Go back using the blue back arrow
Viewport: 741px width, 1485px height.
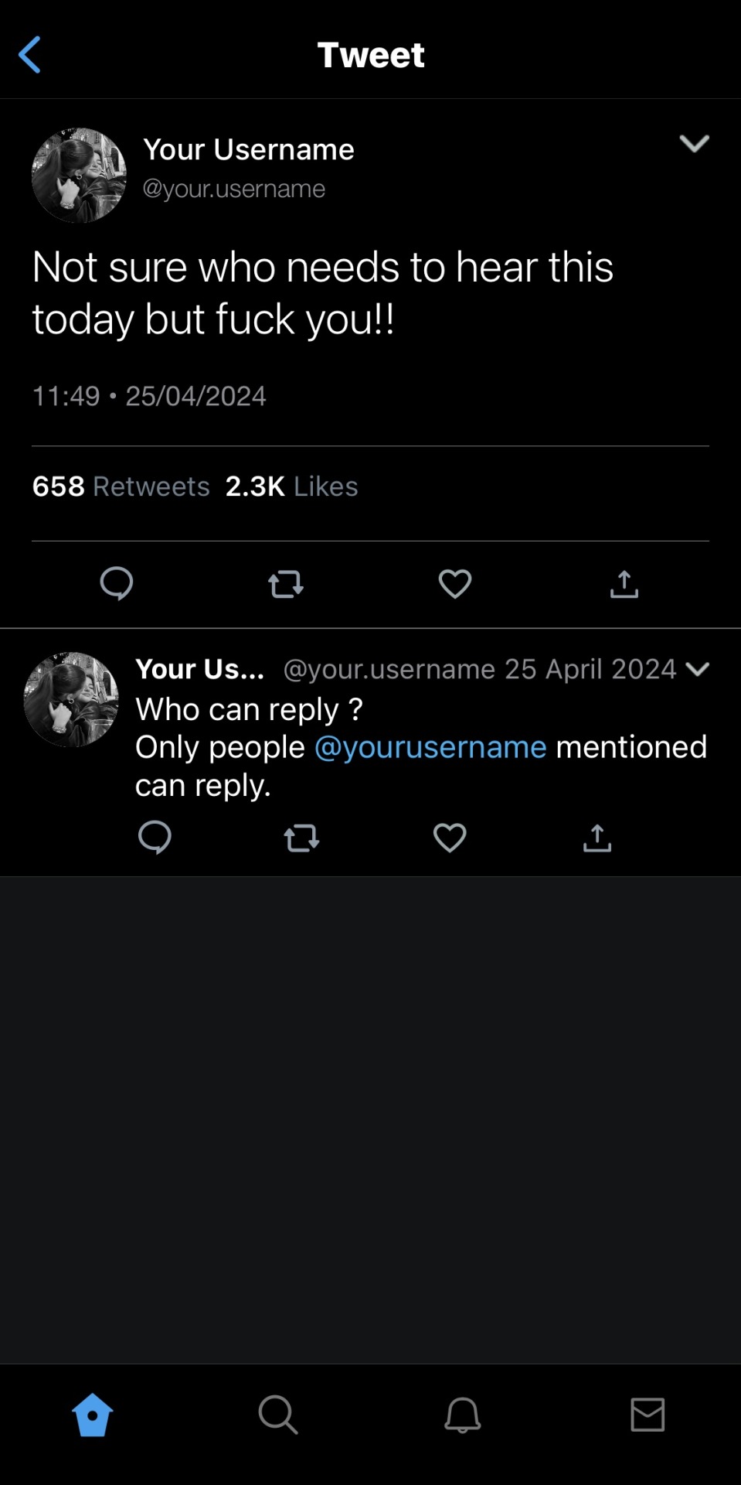(x=29, y=55)
